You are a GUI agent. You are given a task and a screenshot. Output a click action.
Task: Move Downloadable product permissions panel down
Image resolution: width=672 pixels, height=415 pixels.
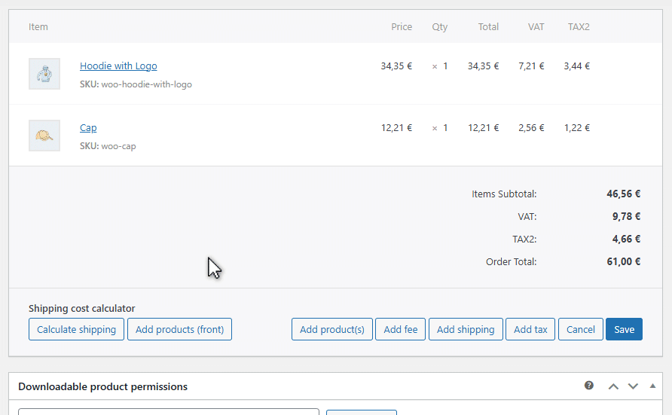click(633, 386)
